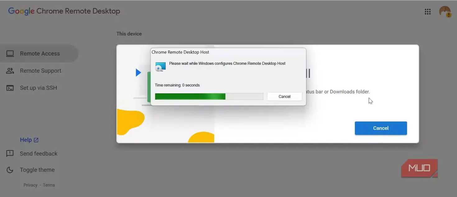
Task: Open the Google account avatar
Action: point(445,12)
